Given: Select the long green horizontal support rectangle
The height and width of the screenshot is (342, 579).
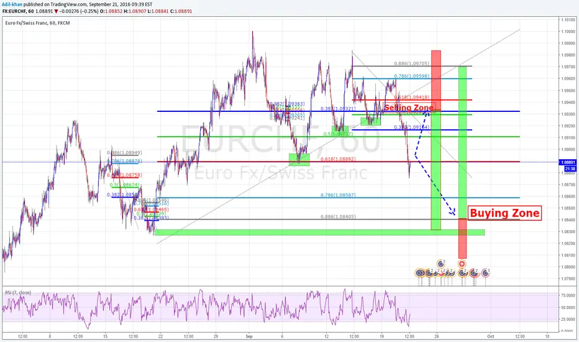Looking at the screenshot, I should (x=320, y=232).
